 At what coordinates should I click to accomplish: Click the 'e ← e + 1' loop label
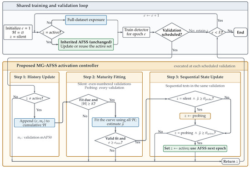151,15
